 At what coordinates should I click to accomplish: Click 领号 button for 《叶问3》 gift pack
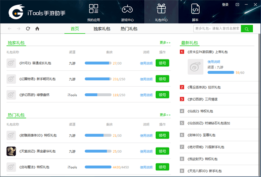pyautogui.click(x=162, y=63)
